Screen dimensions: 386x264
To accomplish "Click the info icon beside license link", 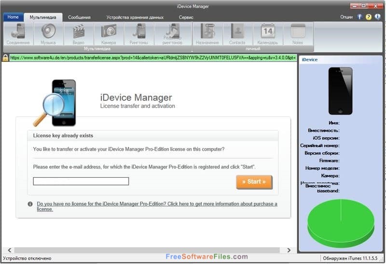I will pyautogui.click(x=30, y=204).
